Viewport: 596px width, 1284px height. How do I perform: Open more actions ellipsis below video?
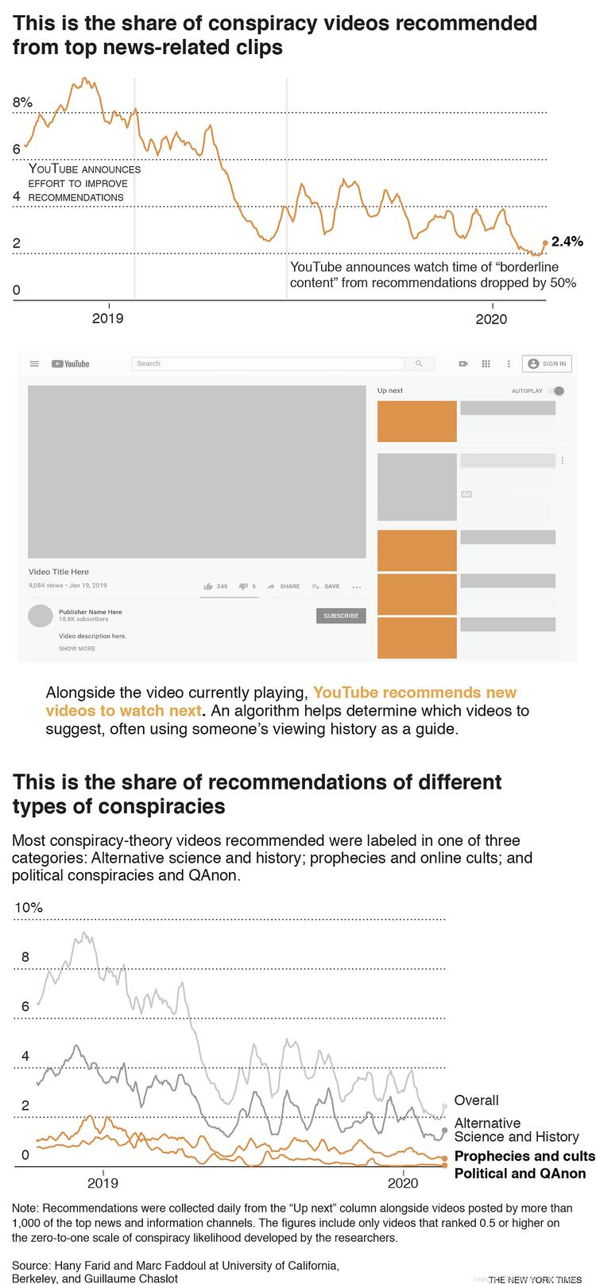click(357, 588)
